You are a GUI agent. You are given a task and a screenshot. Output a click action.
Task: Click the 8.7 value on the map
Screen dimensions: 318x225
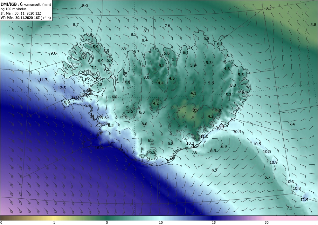pyautogui.click(x=76, y=25)
